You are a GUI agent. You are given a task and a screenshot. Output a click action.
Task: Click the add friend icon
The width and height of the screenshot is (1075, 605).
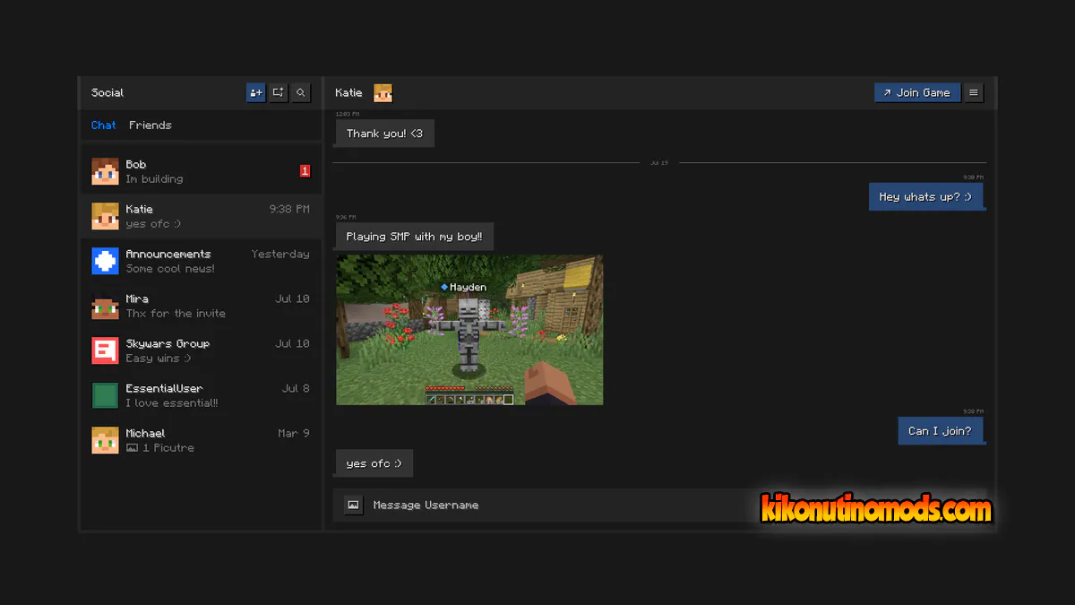coord(256,92)
